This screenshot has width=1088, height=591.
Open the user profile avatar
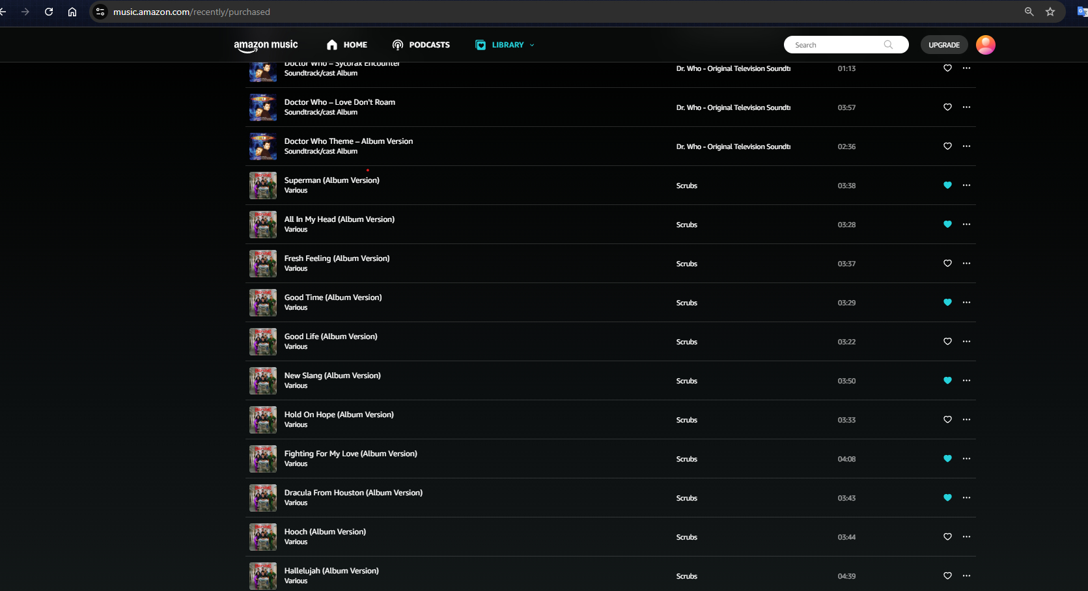pos(985,45)
